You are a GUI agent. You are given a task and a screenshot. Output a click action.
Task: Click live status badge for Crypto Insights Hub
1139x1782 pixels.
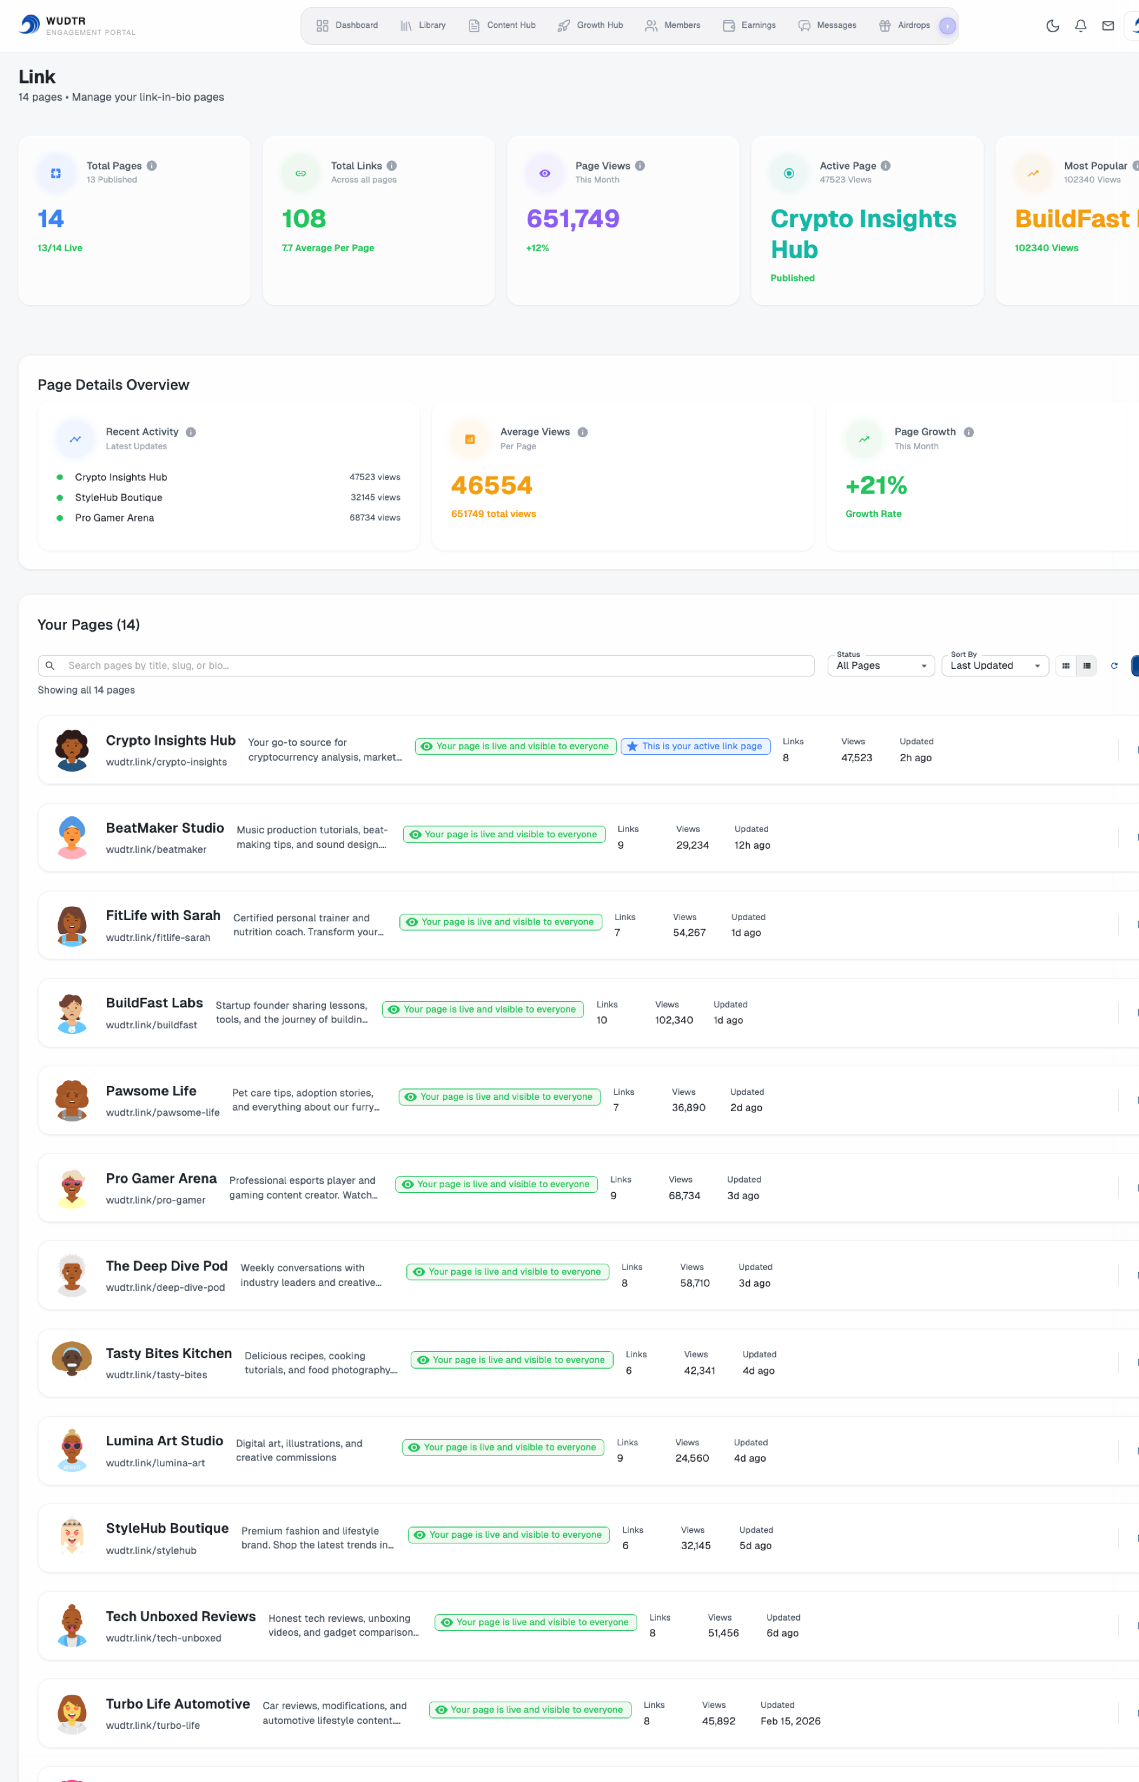pos(516,746)
